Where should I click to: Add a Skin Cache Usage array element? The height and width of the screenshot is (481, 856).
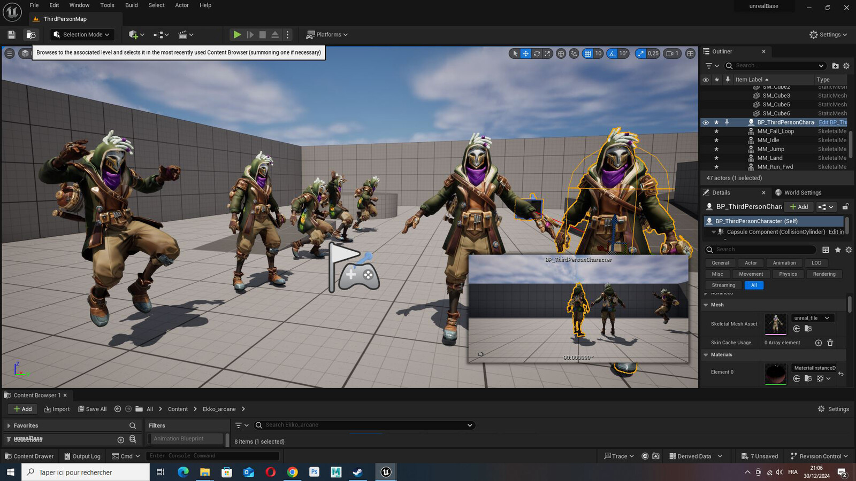pos(818,343)
